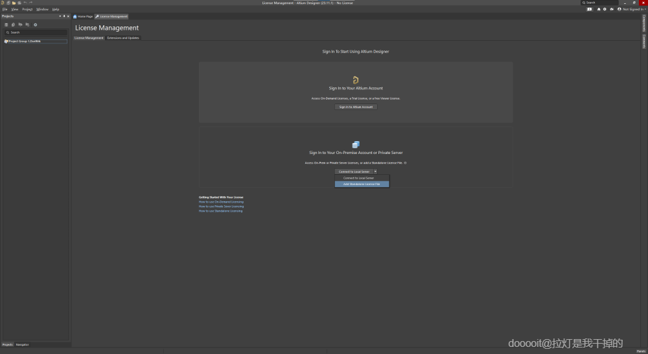The height and width of the screenshot is (354, 648).
Task: Select the License Management sub-tab under heading
Action: 89,38
